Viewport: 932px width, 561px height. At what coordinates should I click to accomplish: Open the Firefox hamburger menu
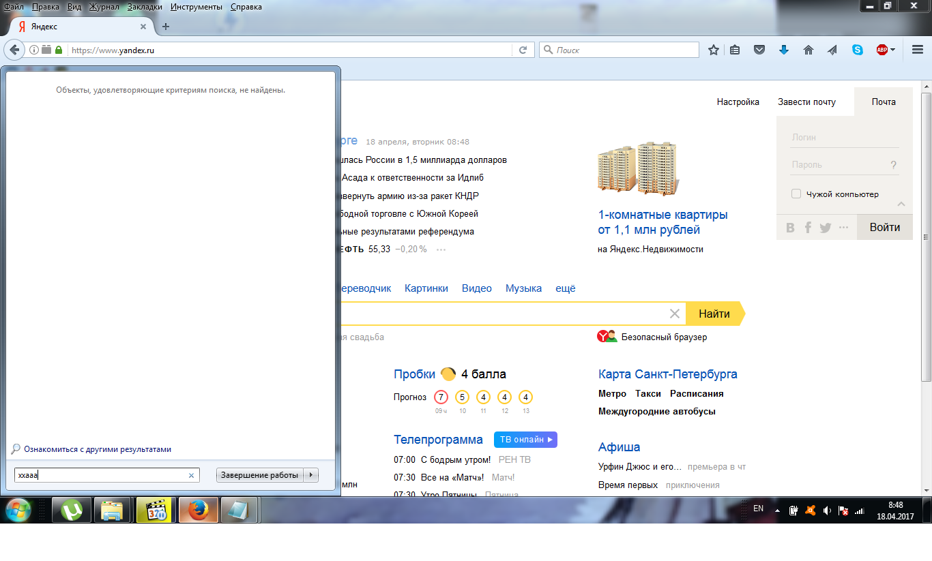pos(918,50)
